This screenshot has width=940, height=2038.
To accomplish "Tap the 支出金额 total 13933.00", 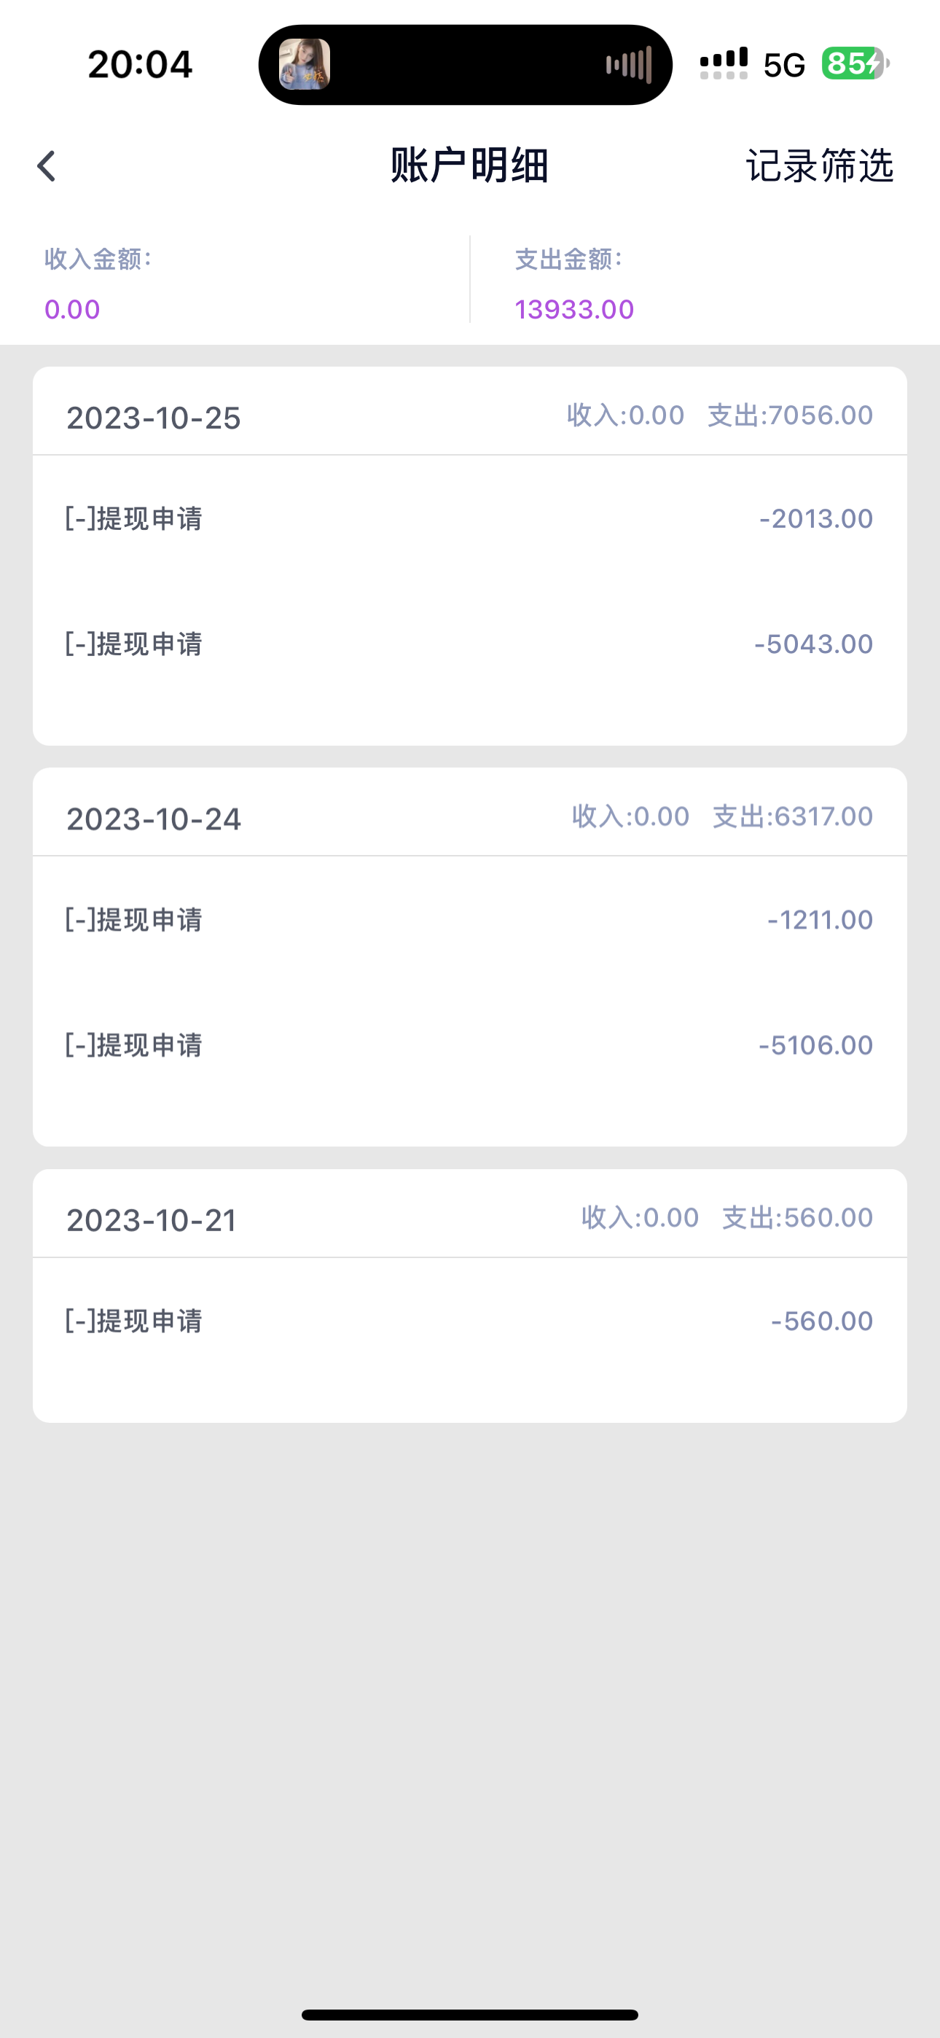I will 574,309.
